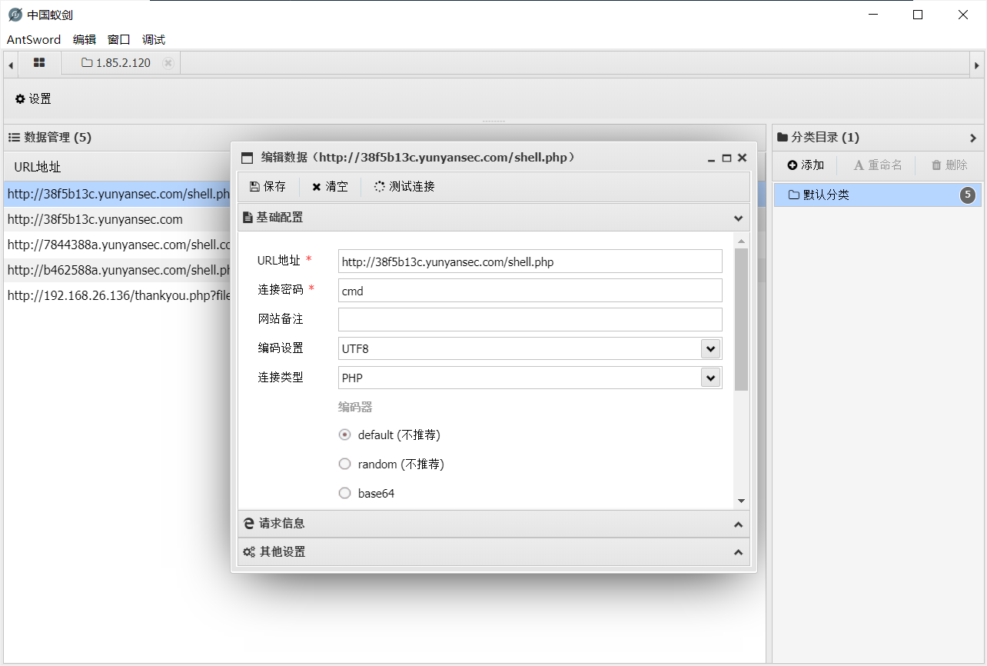Click the connection password (连接密码) input field

point(530,291)
